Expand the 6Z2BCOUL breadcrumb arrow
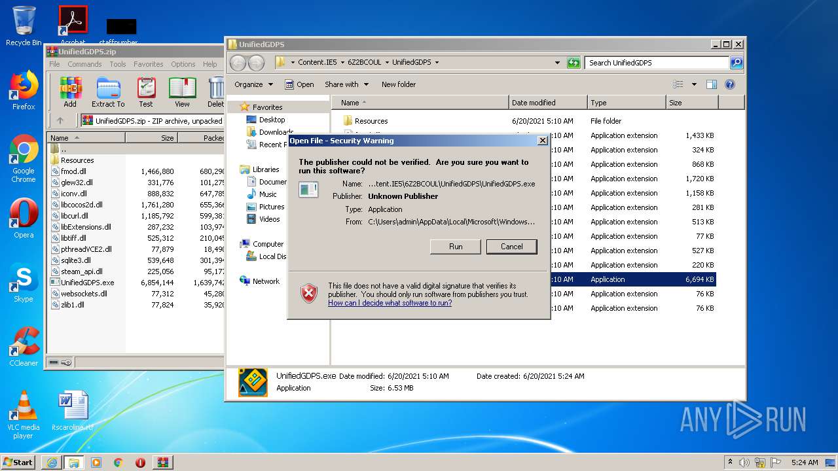 pos(387,63)
